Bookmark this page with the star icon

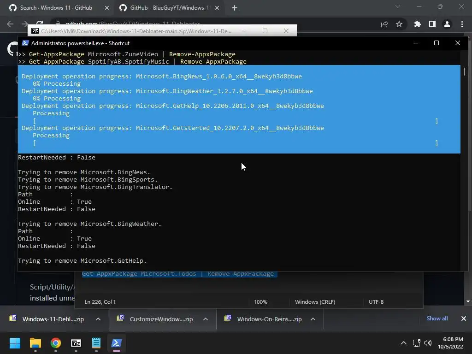click(399, 24)
